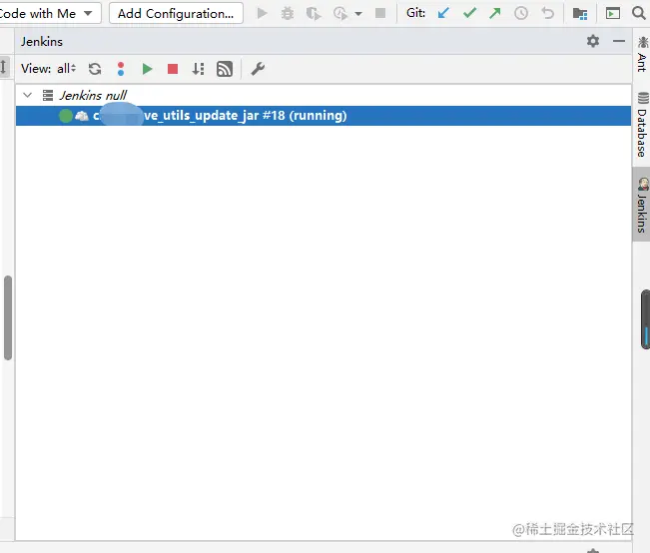Screen dimensions: 650x553
Task: Show Git history clock icon
Action: click(x=521, y=13)
